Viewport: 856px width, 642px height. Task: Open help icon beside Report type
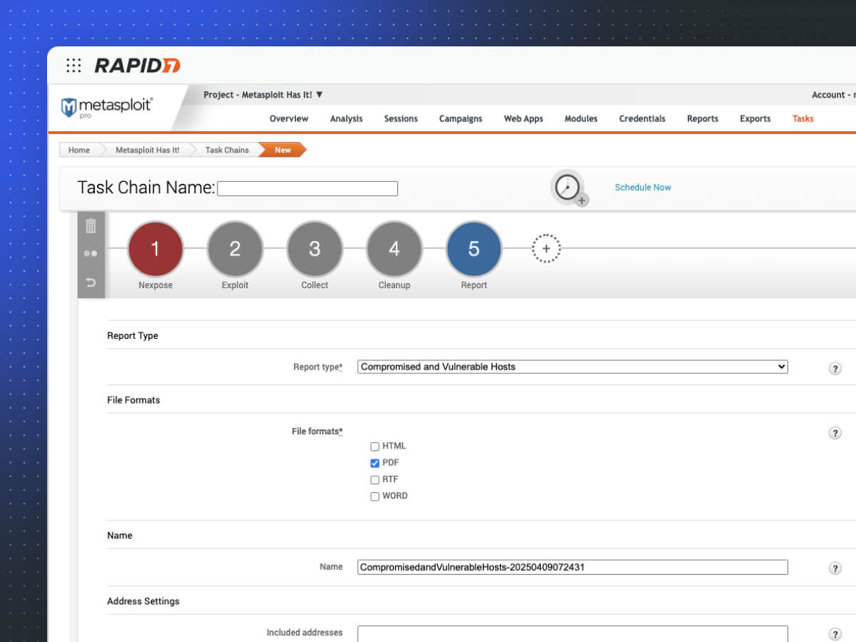(835, 369)
